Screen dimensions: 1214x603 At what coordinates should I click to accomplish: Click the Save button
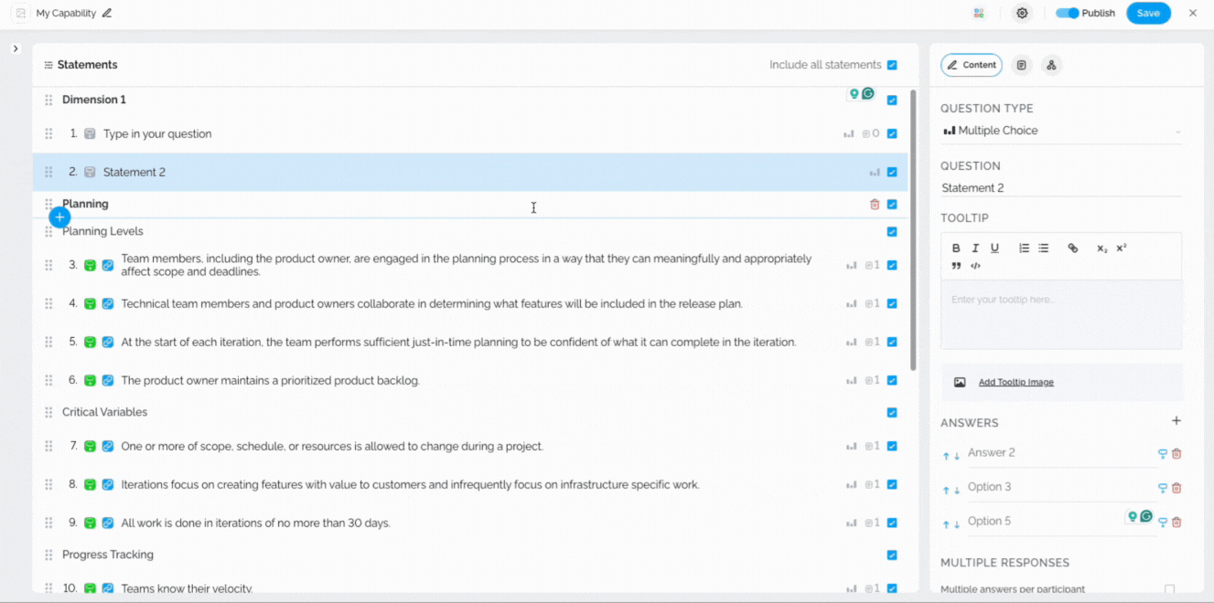tap(1148, 14)
